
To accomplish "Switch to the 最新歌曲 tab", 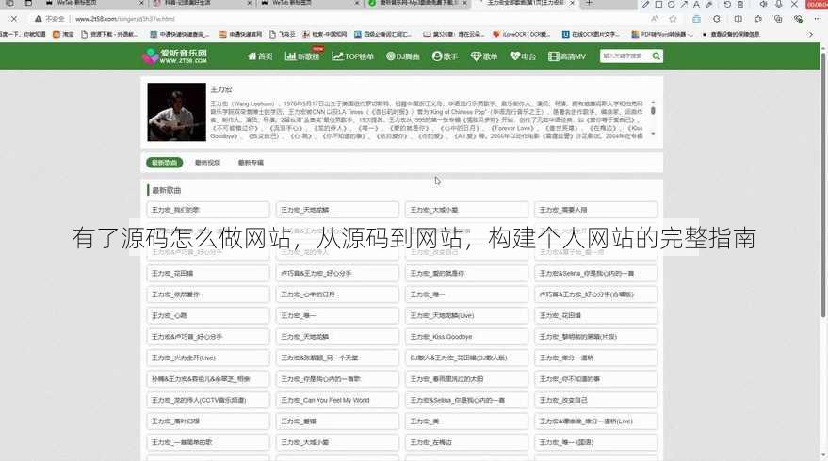I will [164, 163].
